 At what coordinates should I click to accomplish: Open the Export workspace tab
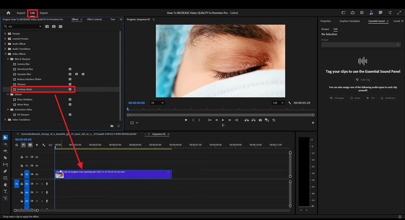coord(44,13)
